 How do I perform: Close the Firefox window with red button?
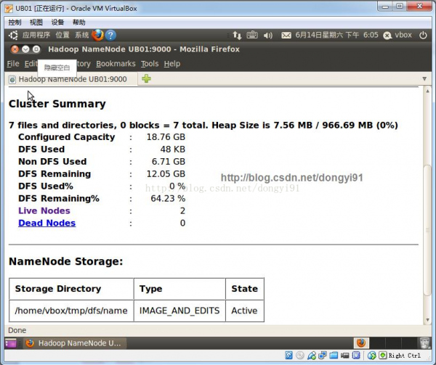(x=15, y=49)
